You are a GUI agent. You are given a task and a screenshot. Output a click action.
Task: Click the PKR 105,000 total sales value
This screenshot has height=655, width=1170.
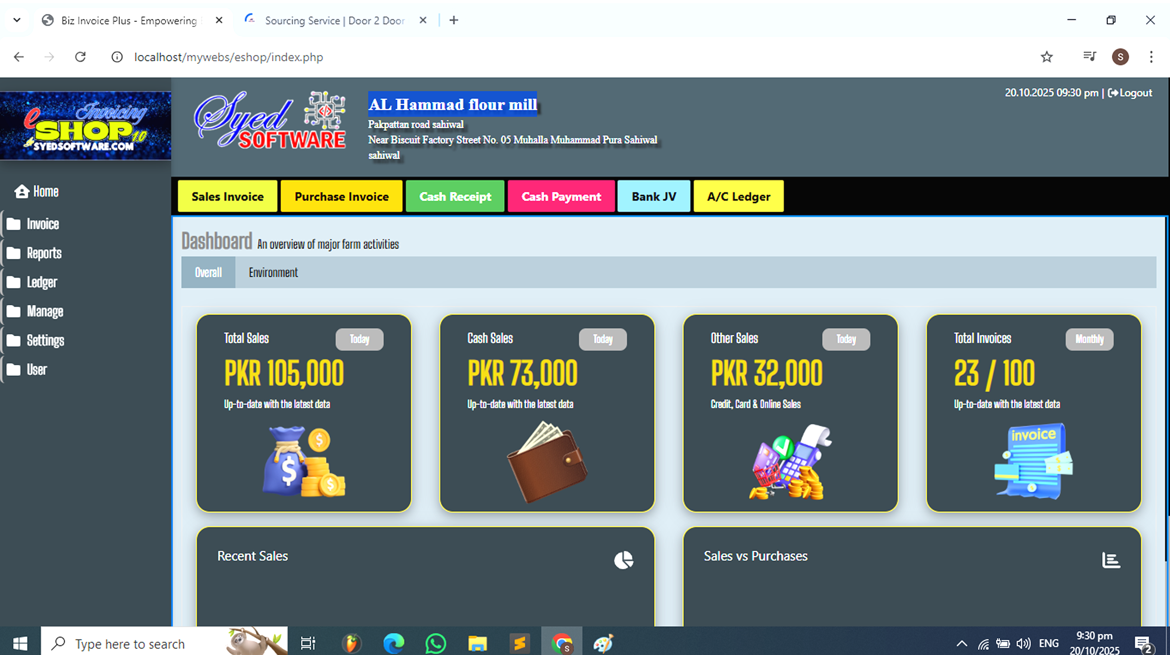[284, 373]
